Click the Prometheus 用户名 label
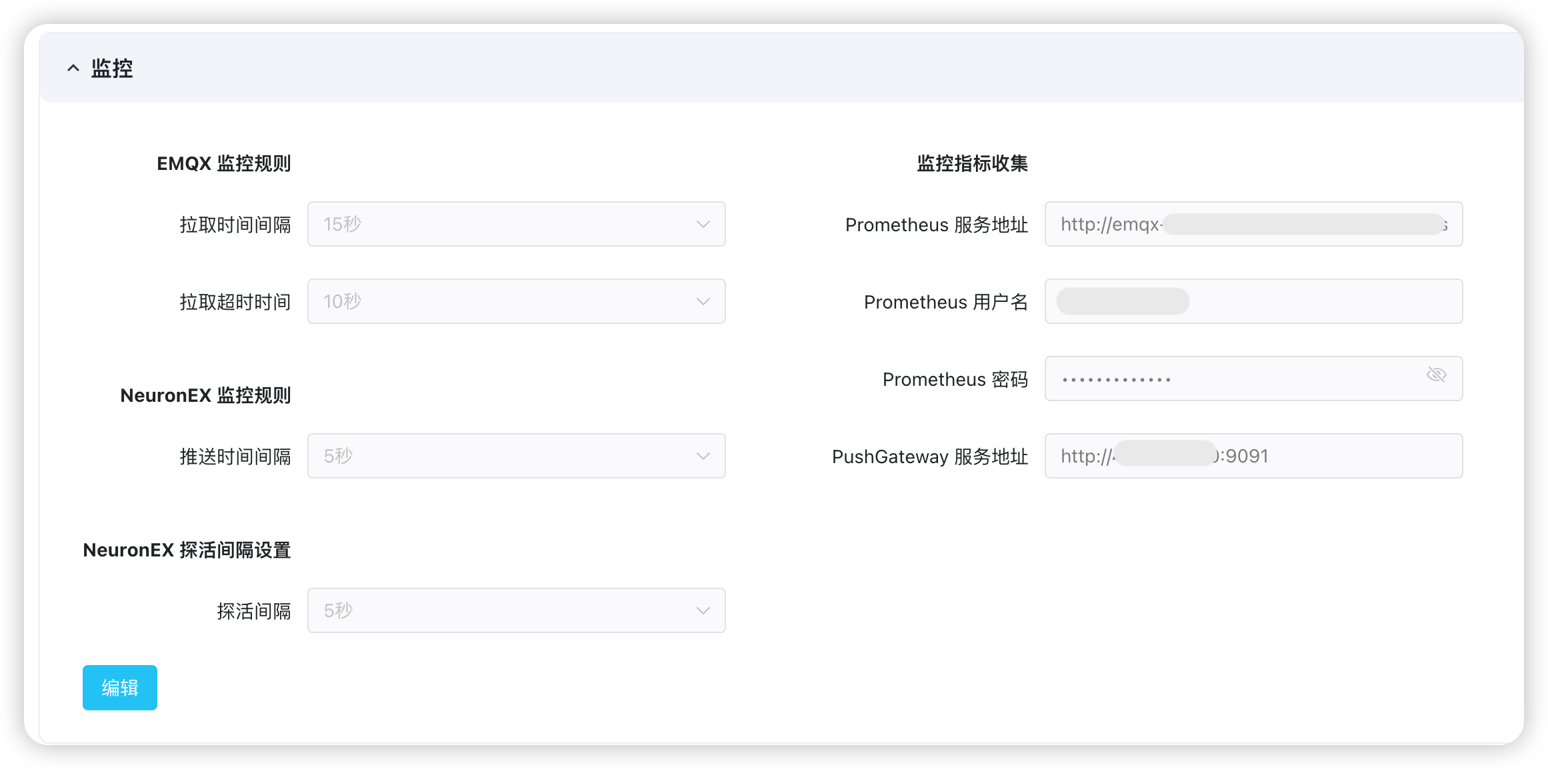Screen dimensions: 1548x769 click(x=945, y=302)
